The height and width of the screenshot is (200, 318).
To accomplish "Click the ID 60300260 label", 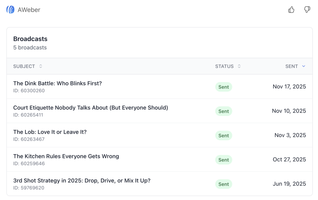I will click(x=29, y=91).
